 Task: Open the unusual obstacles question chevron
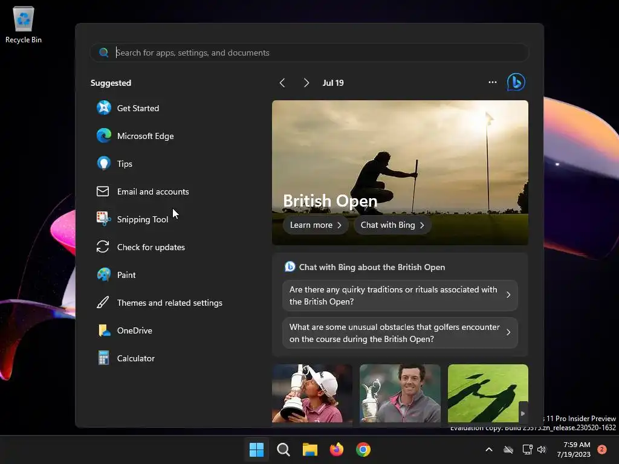(508, 333)
